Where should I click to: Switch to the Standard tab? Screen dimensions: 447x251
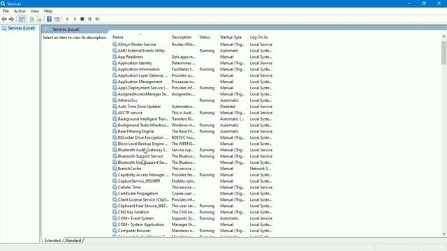73,241
